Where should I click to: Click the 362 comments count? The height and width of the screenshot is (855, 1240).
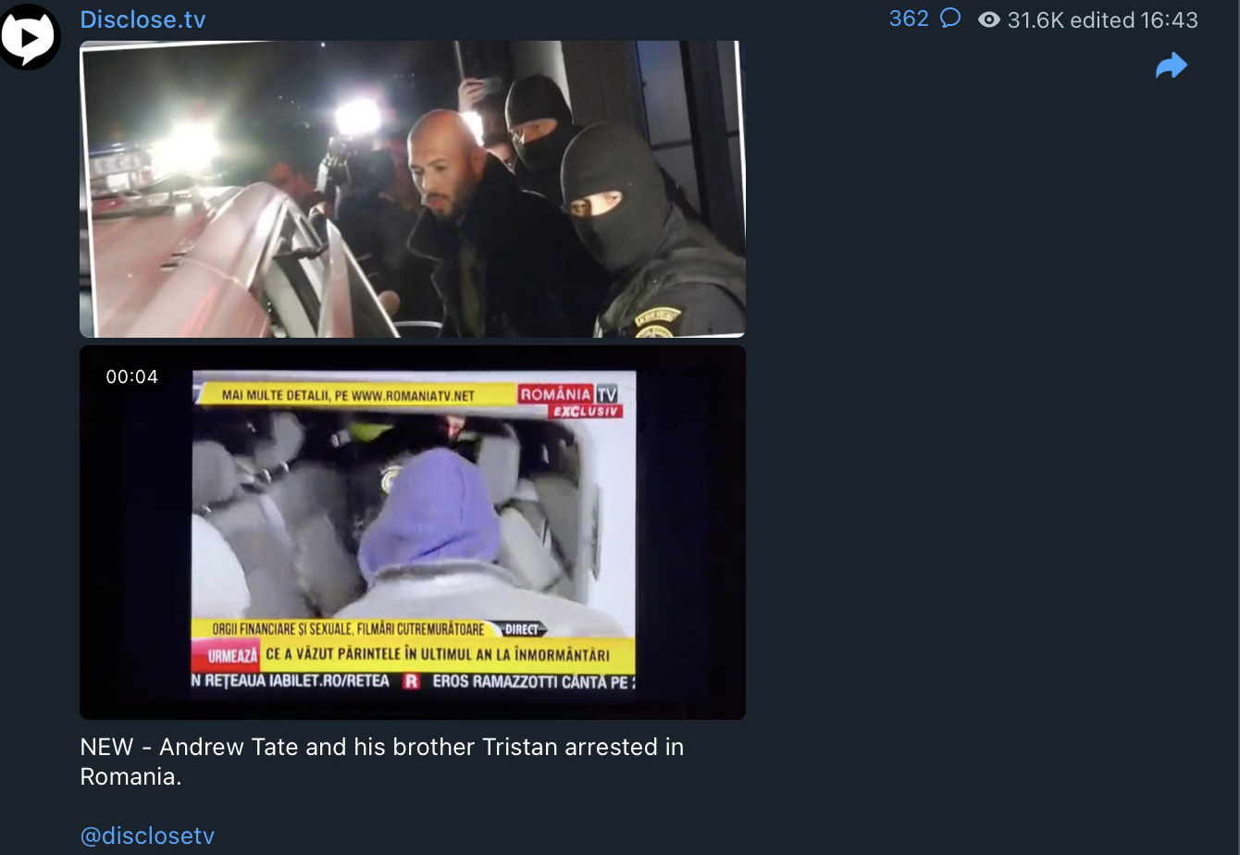(909, 19)
